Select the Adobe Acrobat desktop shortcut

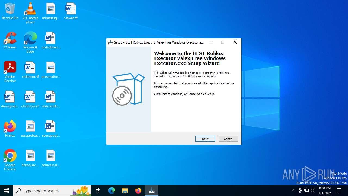coord(10,72)
